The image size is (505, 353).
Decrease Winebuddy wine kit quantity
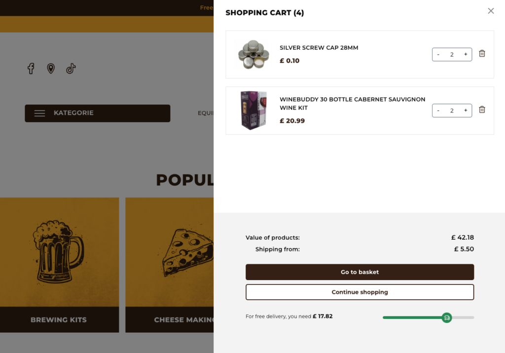click(x=438, y=110)
